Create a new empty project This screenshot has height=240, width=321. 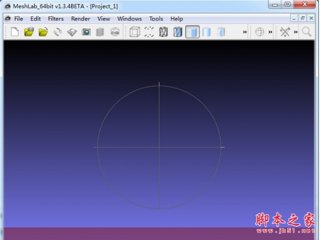click(x=15, y=32)
